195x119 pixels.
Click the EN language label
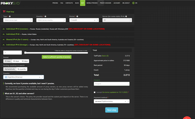click(136, 3)
